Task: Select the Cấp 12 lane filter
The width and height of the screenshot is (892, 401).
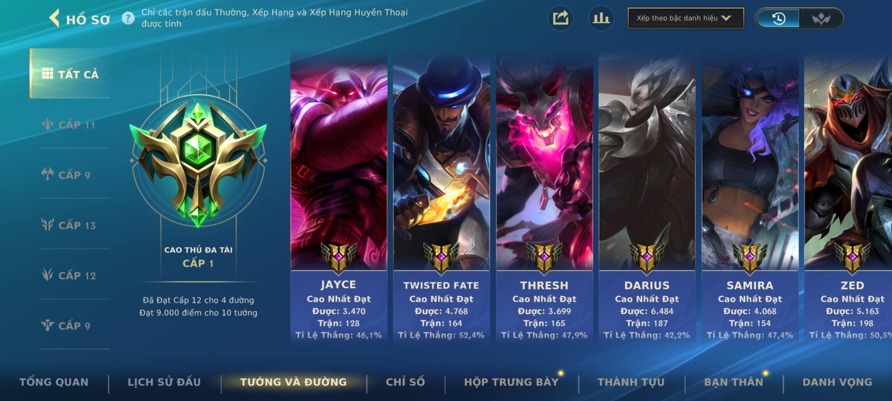Action: [x=69, y=275]
